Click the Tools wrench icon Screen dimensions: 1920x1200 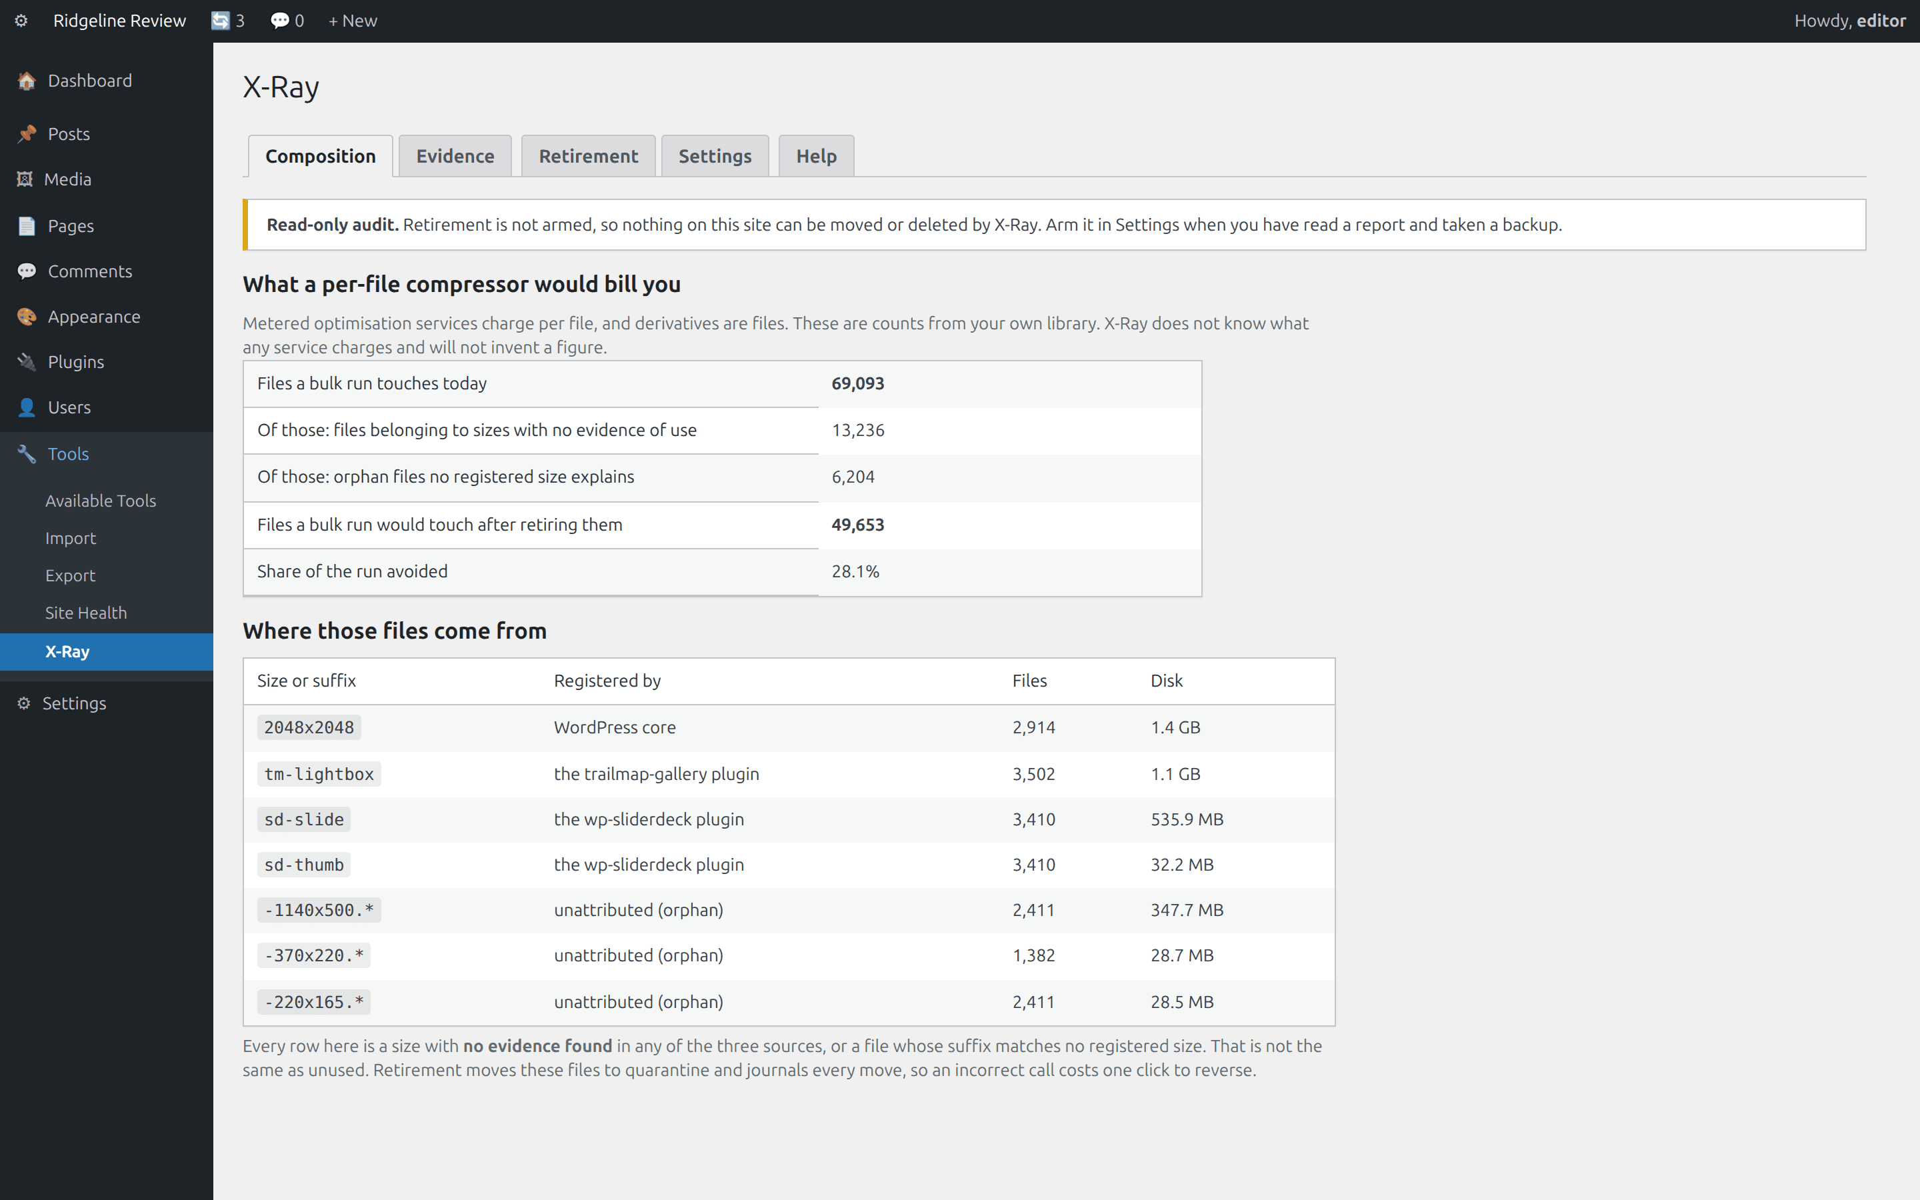(27, 454)
